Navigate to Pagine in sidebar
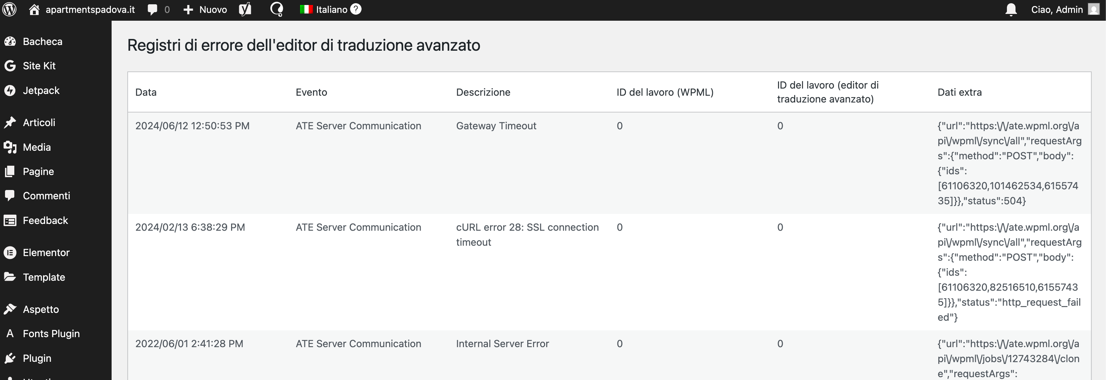The height and width of the screenshot is (380, 1106). 38,171
